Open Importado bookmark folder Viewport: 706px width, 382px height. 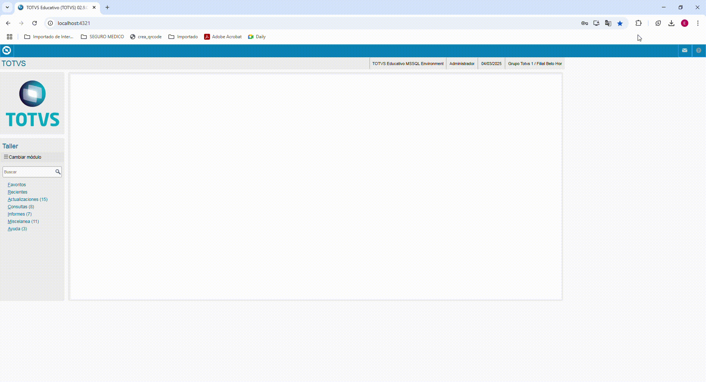[183, 37]
